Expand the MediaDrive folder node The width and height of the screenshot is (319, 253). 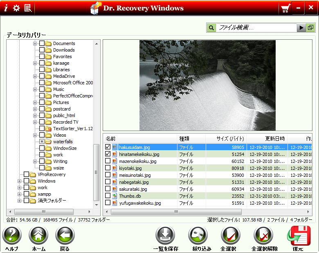35,77
